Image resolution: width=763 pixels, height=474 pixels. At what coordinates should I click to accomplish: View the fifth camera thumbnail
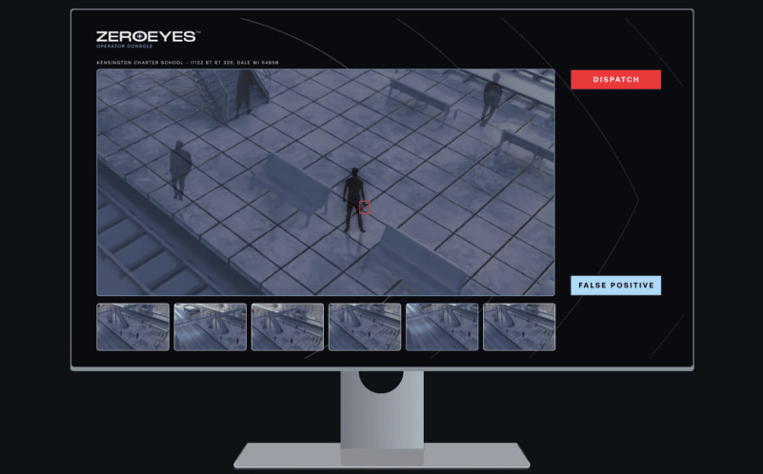441,326
